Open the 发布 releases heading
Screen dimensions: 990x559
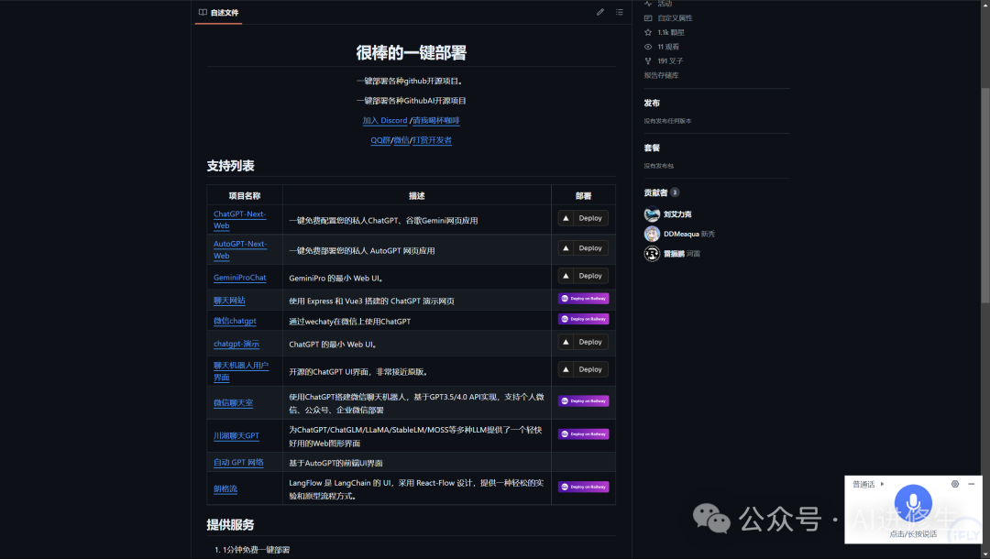point(652,103)
